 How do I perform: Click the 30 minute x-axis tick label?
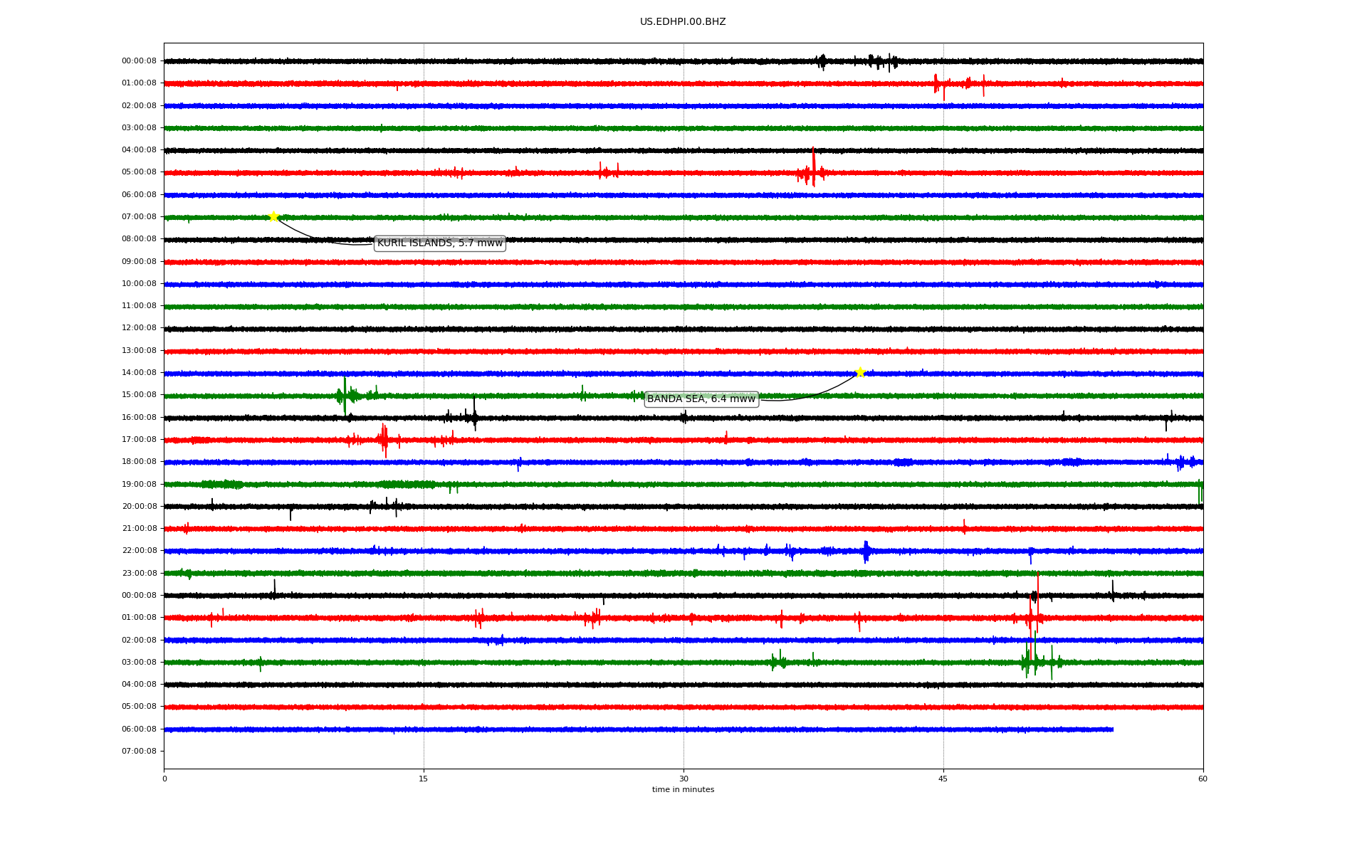[683, 779]
